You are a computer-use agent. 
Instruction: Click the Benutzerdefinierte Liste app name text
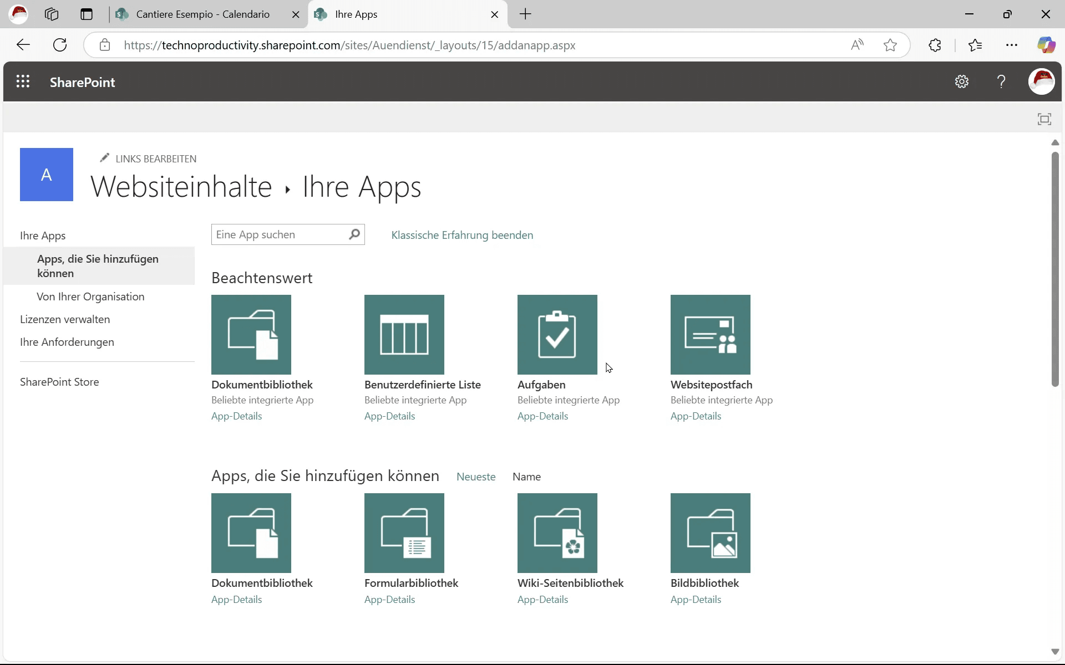[x=423, y=385]
